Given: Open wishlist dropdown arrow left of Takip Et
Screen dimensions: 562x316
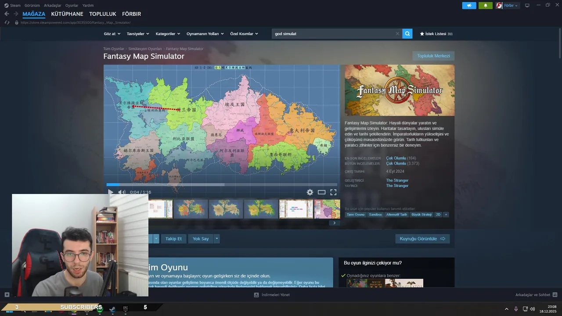Looking at the screenshot, I should click(156, 239).
